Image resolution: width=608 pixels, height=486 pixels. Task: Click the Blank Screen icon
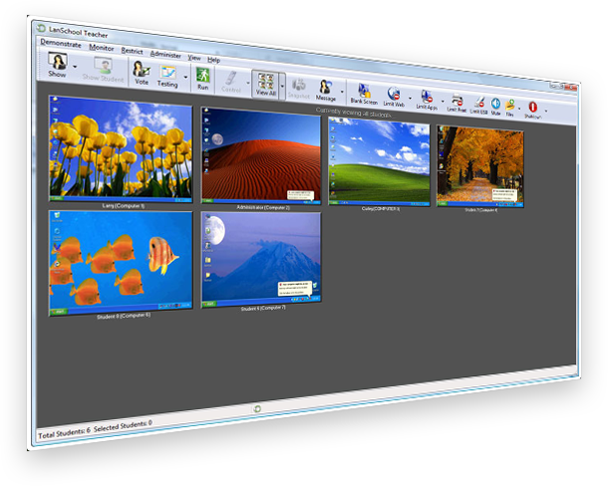click(364, 91)
